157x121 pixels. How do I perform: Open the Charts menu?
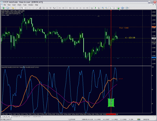tap(19, 5)
